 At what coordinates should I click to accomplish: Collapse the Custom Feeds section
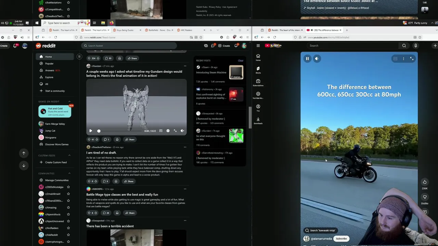click(69, 155)
